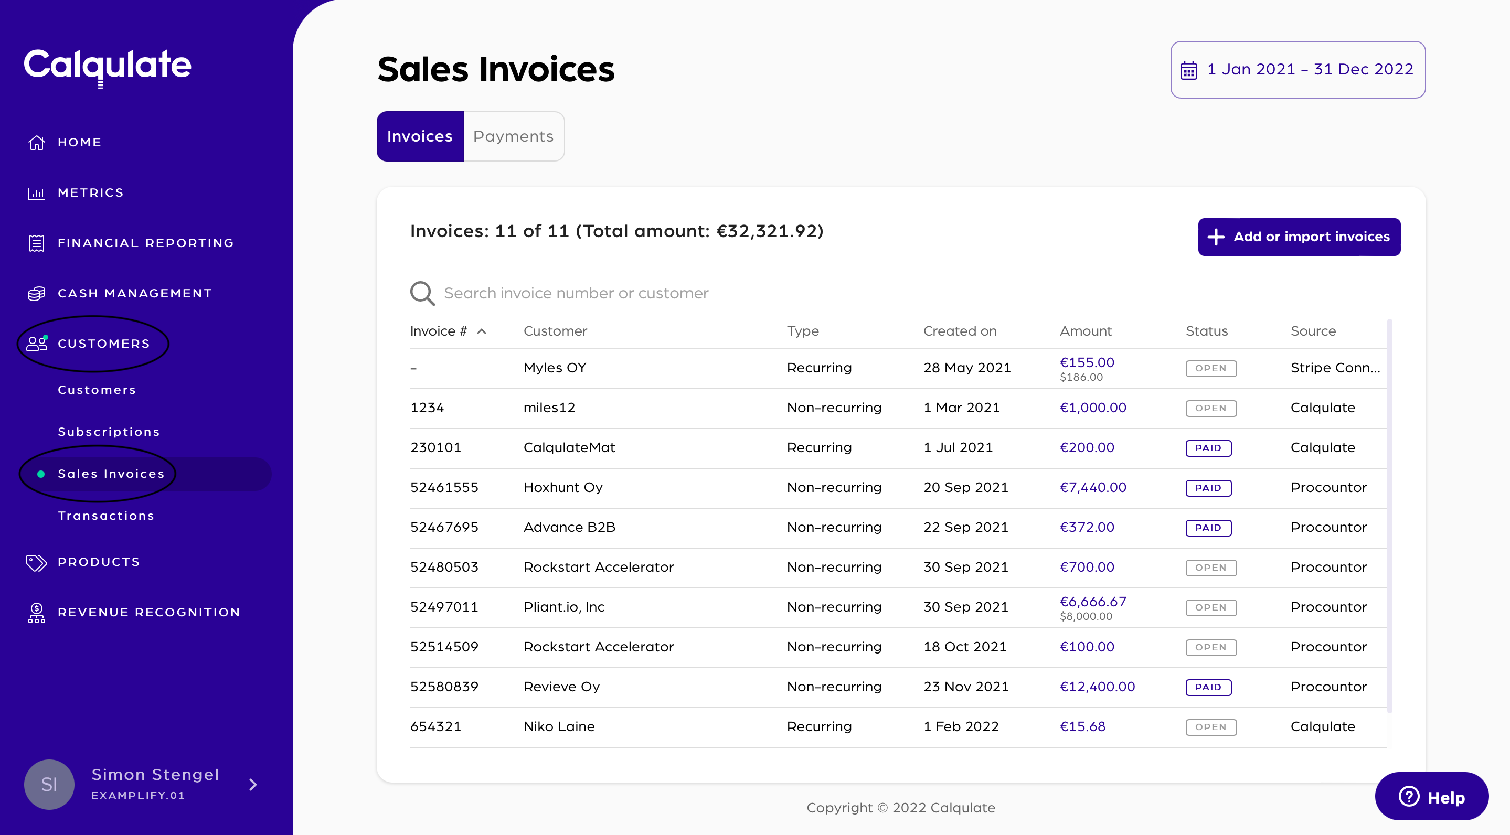Click the Financial Reporting document icon
The width and height of the screenshot is (1510, 835).
(x=36, y=243)
